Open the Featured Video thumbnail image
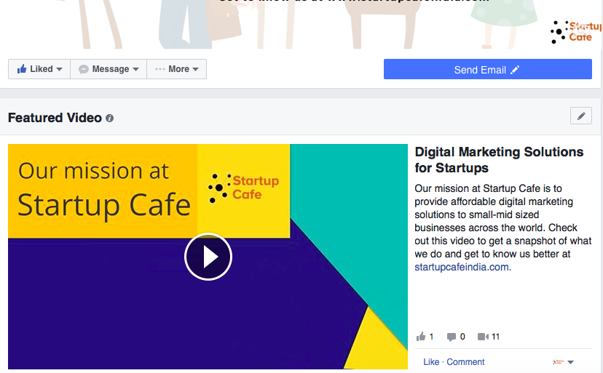Screen dimensions: 603x373 (208, 257)
